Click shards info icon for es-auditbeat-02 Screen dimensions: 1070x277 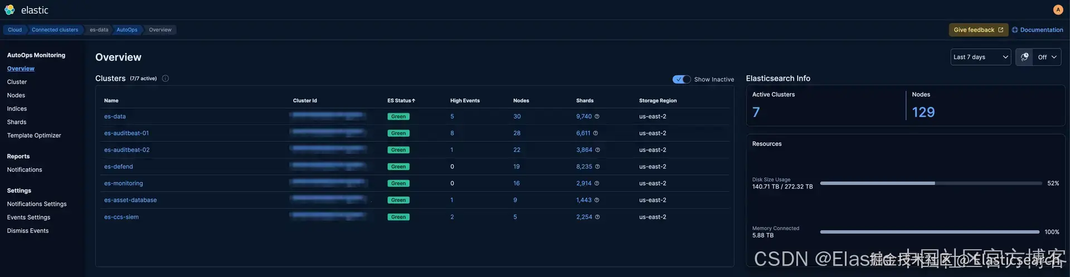(x=597, y=150)
